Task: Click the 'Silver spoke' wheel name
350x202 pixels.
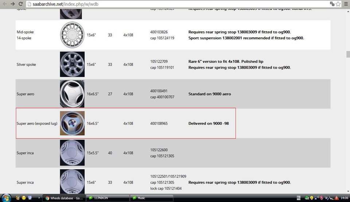Action: coord(26,65)
